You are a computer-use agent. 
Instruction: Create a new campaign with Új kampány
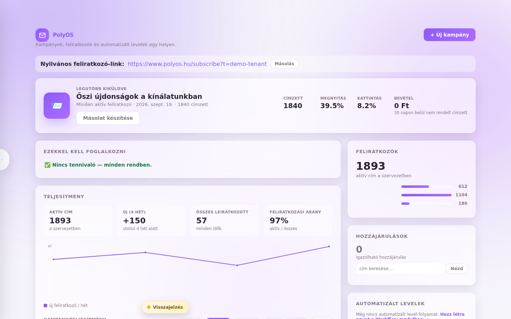tap(450, 35)
